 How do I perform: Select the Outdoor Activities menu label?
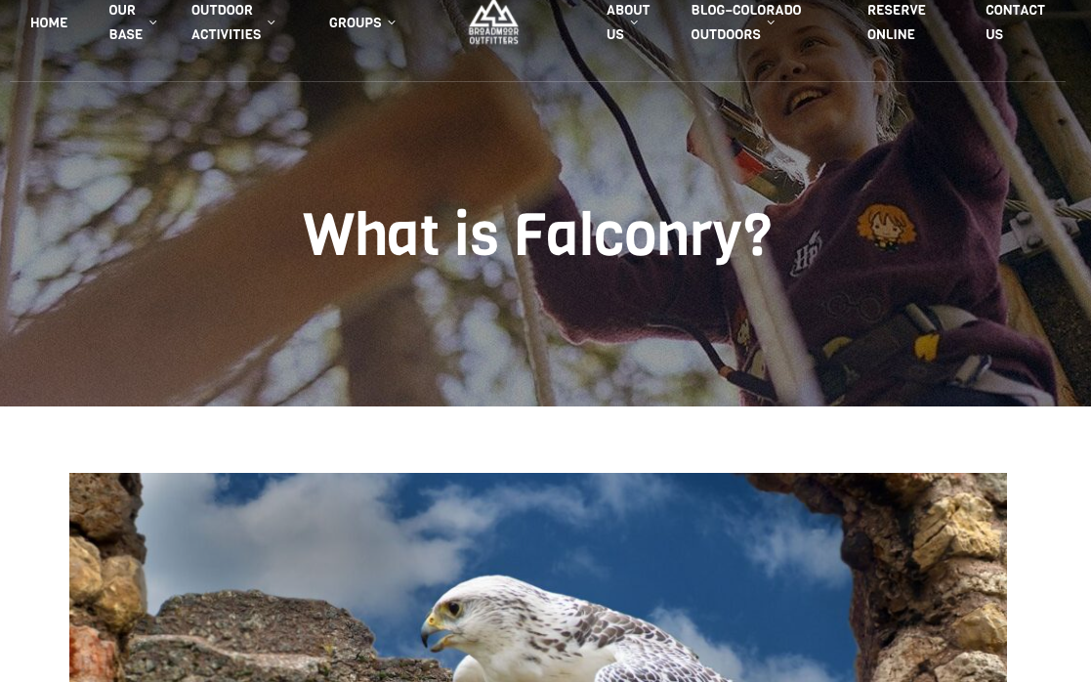227,22
